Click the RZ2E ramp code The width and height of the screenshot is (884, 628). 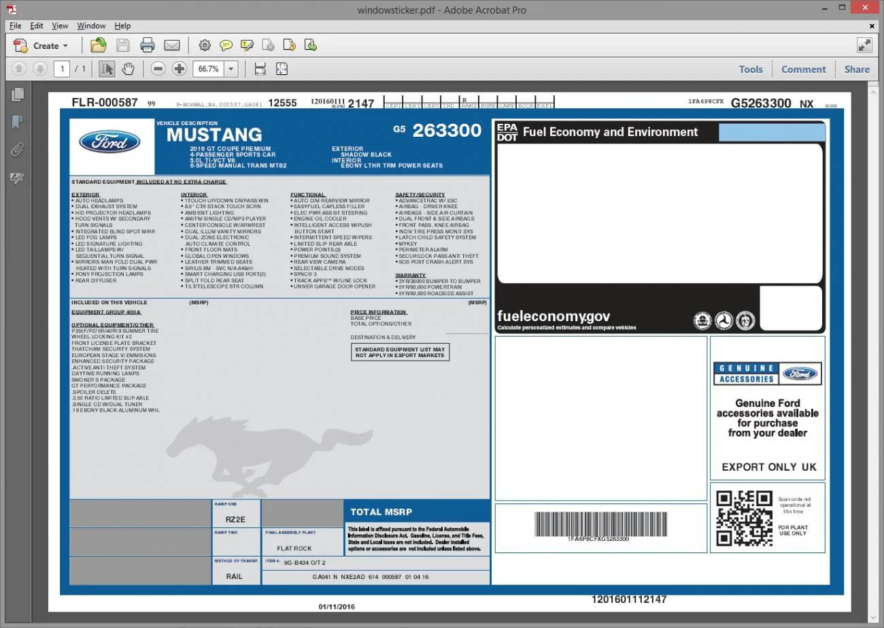(234, 519)
